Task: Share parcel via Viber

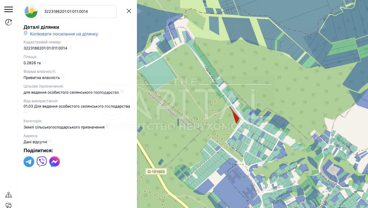Action: [x=42, y=162]
